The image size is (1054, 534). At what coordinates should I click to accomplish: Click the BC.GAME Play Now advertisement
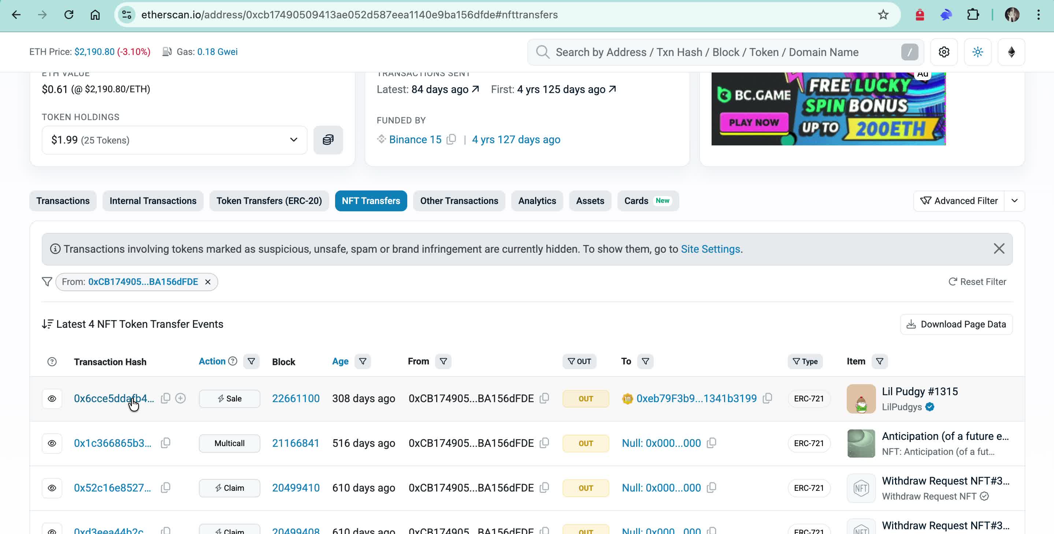point(828,109)
